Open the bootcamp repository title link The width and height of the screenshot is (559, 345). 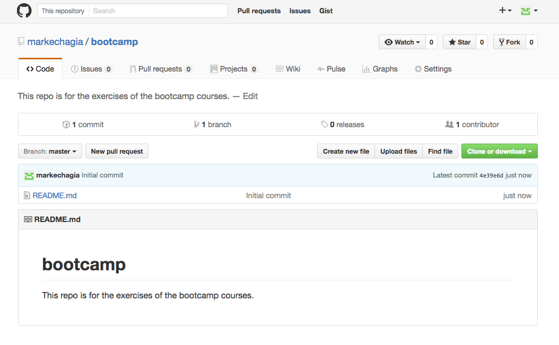pyautogui.click(x=115, y=42)
